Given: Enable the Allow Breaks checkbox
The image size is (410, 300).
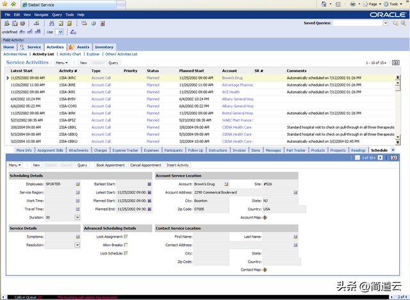Looking at the screenshot, I should tap(126, 245).
